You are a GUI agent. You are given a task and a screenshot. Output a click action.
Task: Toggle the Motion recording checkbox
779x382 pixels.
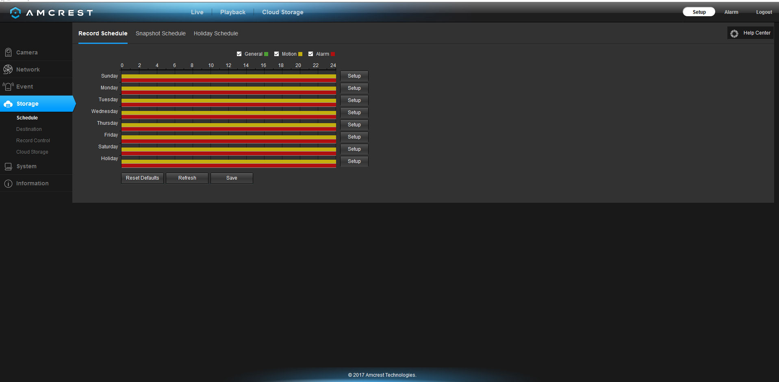point(277,54)
